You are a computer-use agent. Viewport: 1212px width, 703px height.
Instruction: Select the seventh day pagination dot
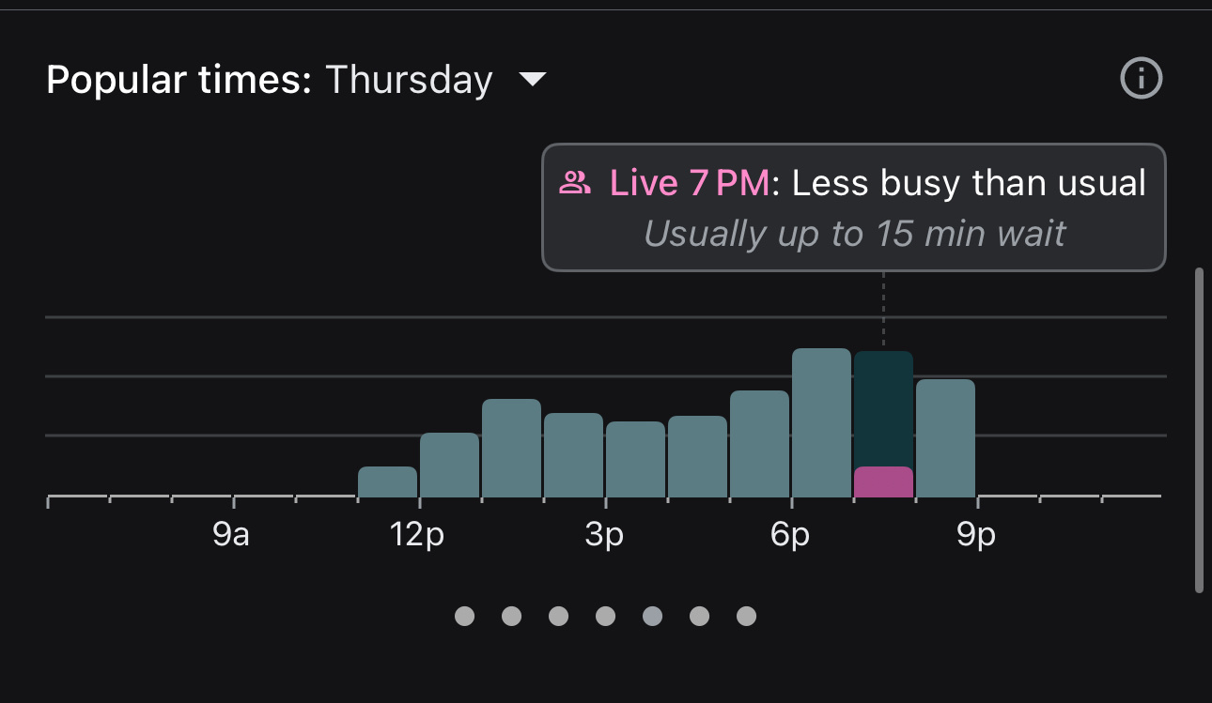point(746,616)
